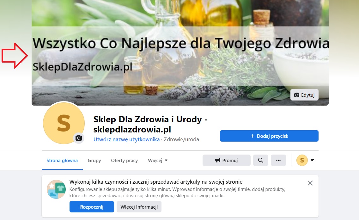Screen dimensions: 359x220
Task: Click the Rozpocznij button
Action: tap(92, 207)
